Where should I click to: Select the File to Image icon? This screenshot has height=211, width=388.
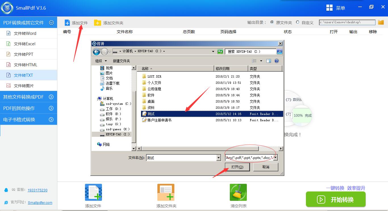(x=9, y=86)
